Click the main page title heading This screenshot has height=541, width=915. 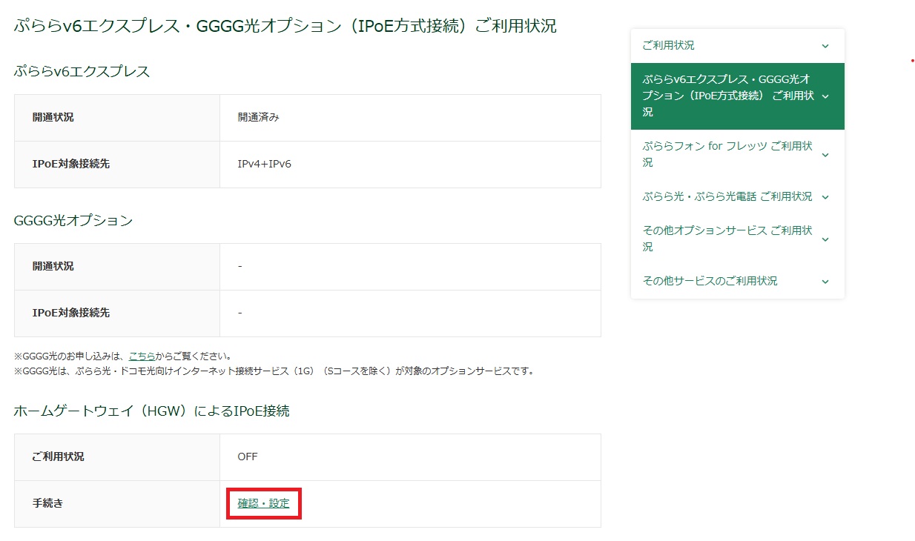tap(285, 27)
